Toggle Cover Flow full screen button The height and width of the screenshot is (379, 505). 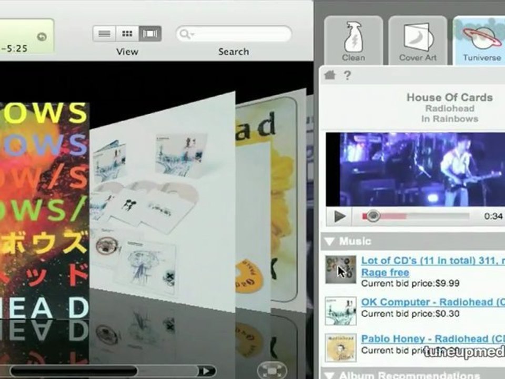click(272, 370)
